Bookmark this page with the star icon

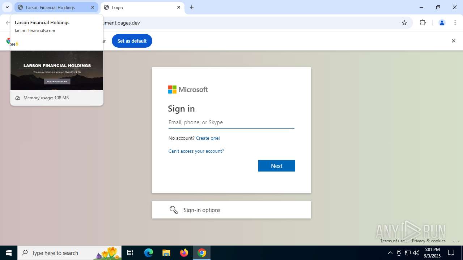[404, 23]
